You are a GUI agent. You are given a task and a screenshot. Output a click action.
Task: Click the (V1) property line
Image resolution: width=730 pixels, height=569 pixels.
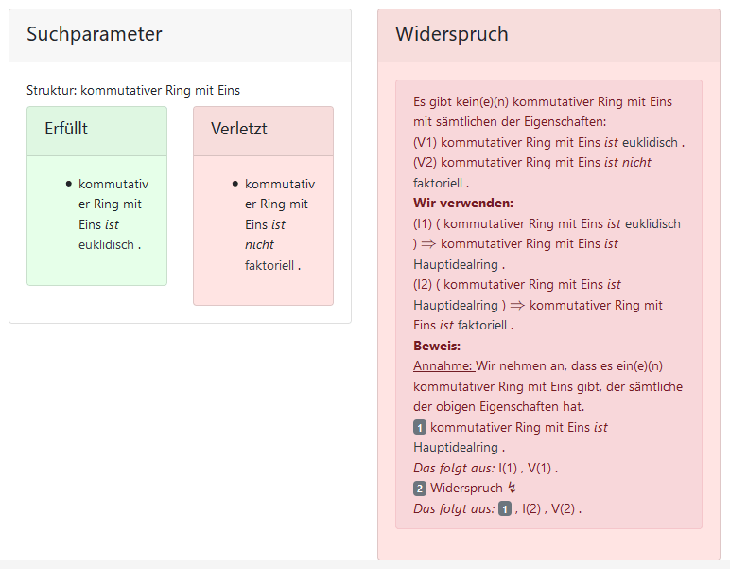tap(548, 142)
